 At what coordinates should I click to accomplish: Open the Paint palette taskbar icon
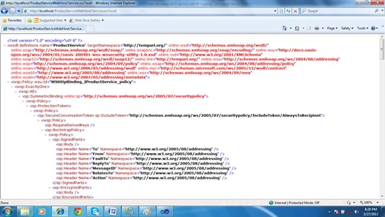[x=147, y=211]
